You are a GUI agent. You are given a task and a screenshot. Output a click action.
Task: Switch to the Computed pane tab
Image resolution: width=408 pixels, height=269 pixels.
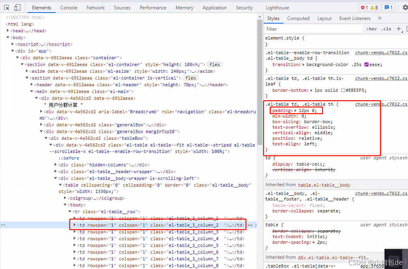click(x=298, y=18)
